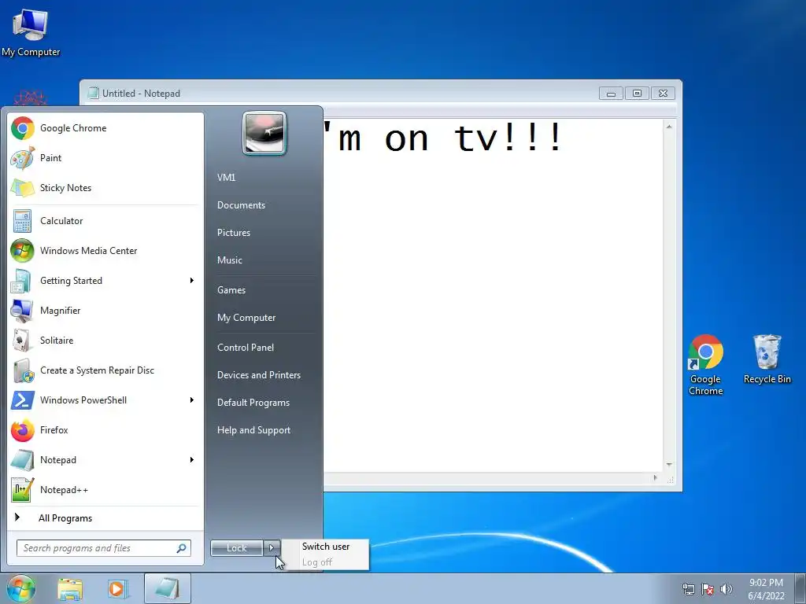Choose Log off option

(x=326, y=562)
